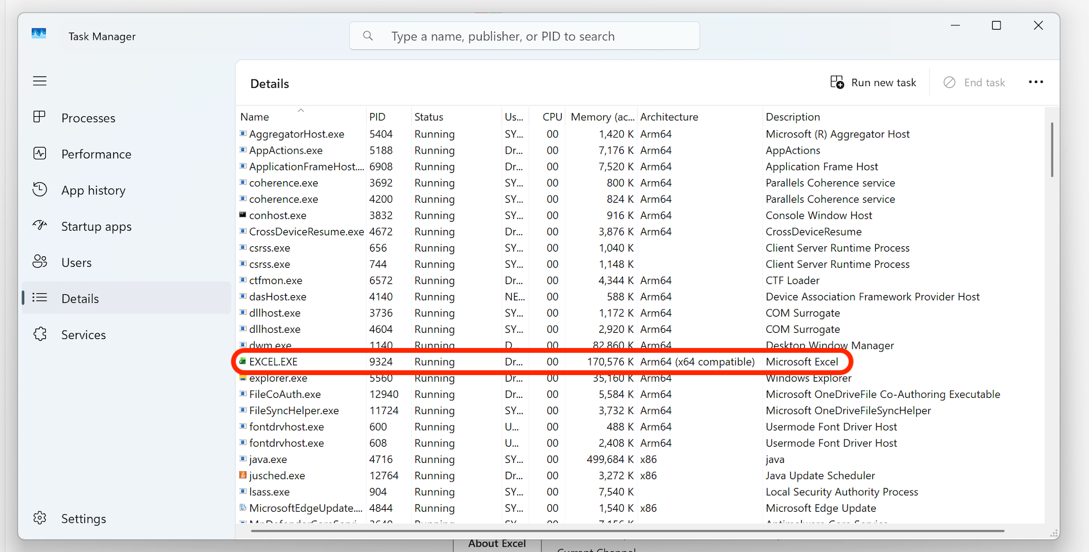Select the ctfmon.exe process
Image resolution: width=1089 pixels, height=552 pixels.
641,280
